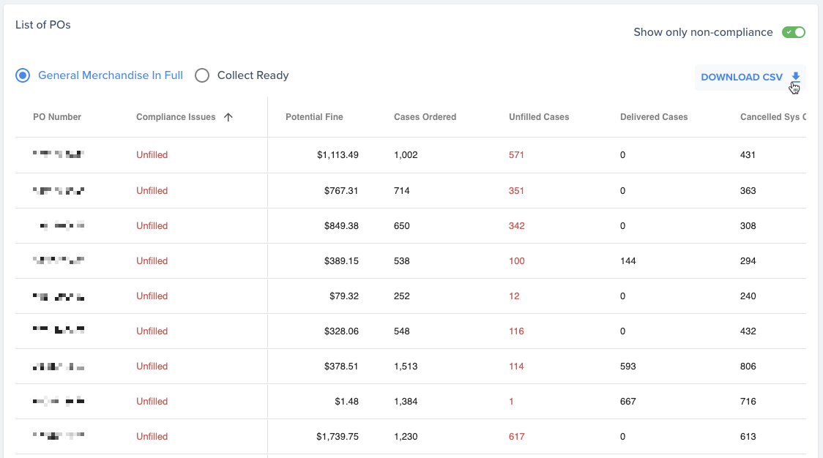Sort by the Unfilled Cases column header
Image resolution: width=823 pixels, height=458 pixels.
point(539,117)
